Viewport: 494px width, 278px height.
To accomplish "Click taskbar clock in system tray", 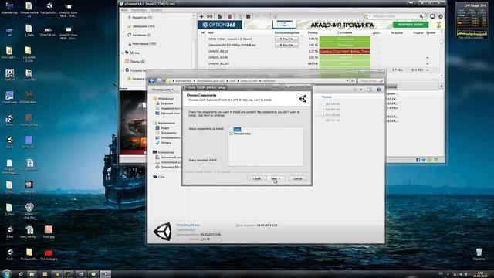I will click(x=480, y=274).
